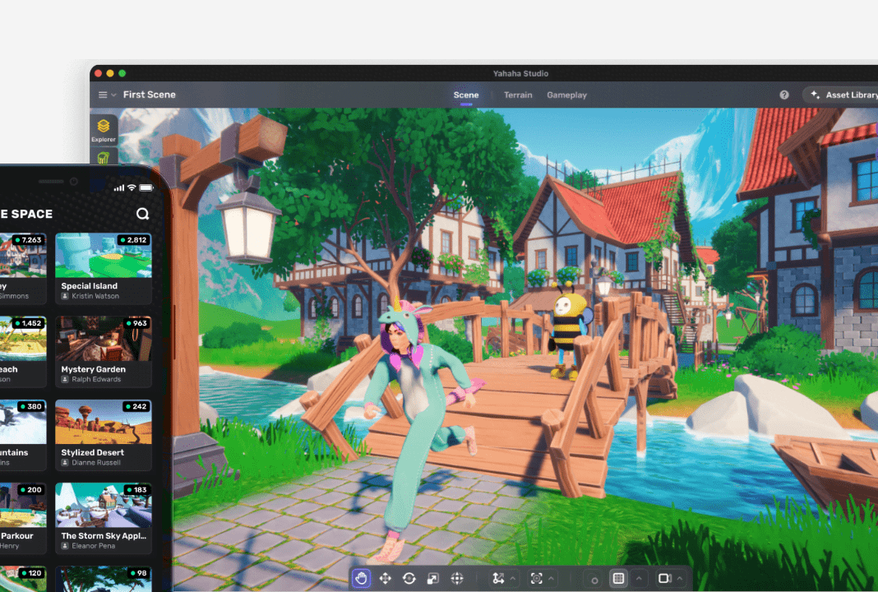The height and width of the screenshot is (592, 878).
Task: Select the scale tool
Action: tap(433, 578)
